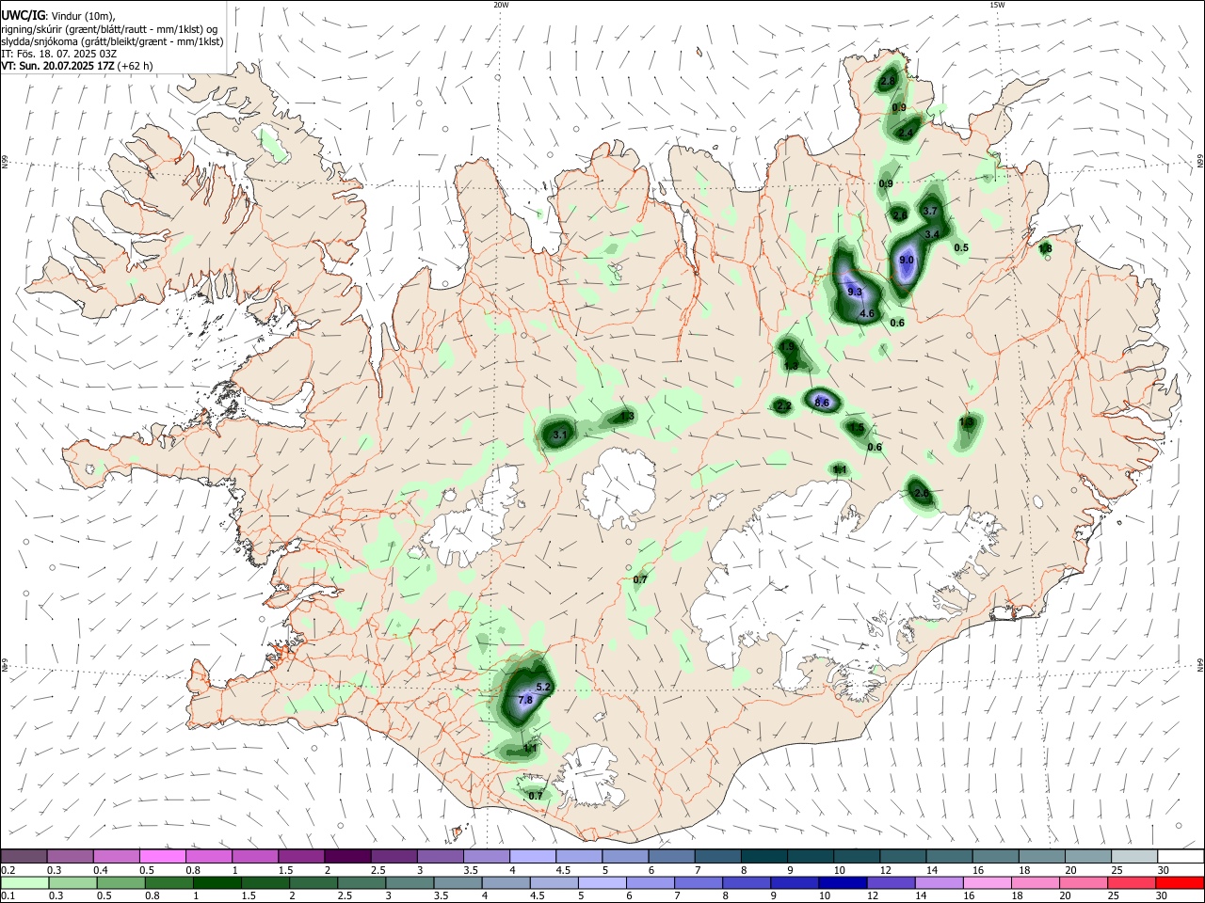Pick the dark teal 8–9 swatch in the upper legend
This screenshot has width=1205, height=903.
(x=765, y=857)
